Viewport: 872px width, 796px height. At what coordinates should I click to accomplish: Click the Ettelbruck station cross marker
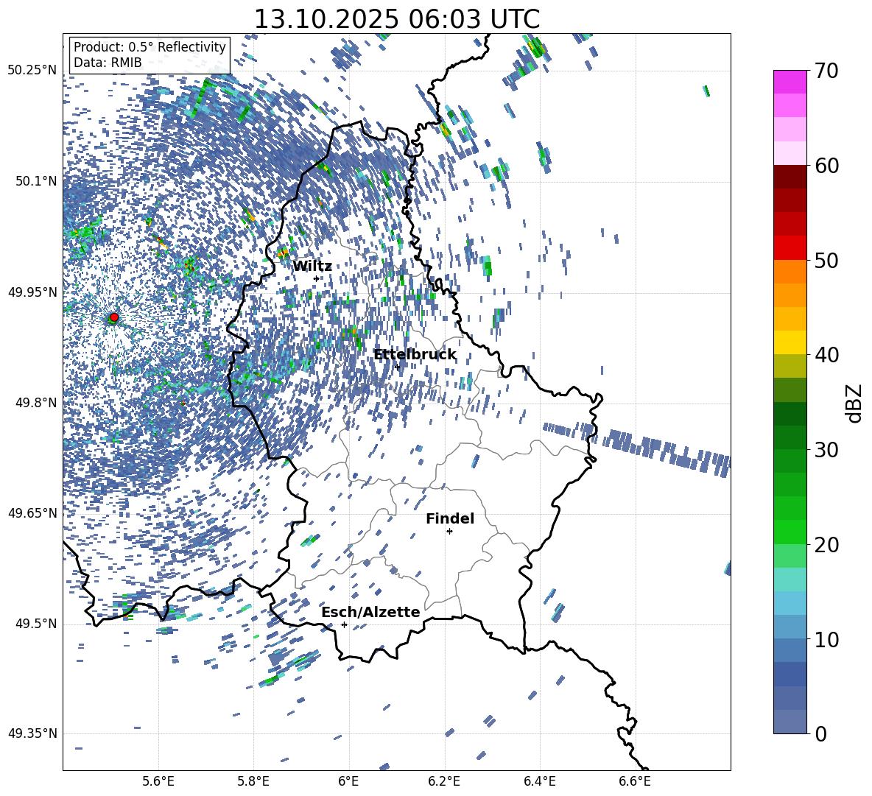click(397, 367)
